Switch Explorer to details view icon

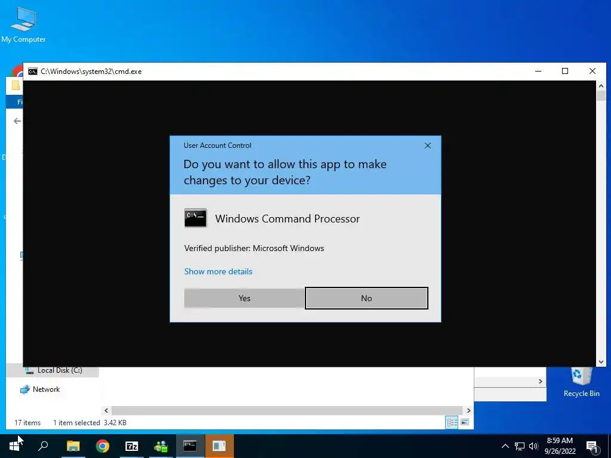(x=452, y=423)
